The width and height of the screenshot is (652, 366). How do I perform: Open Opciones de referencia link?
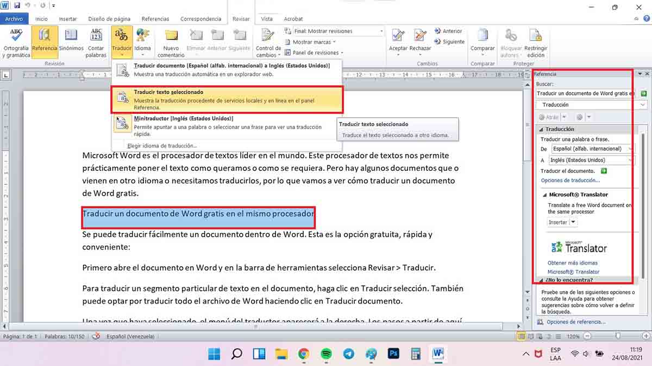click(576, 322)
